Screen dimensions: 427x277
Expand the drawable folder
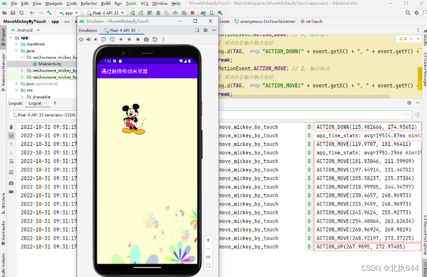click(x=22, y=97)
